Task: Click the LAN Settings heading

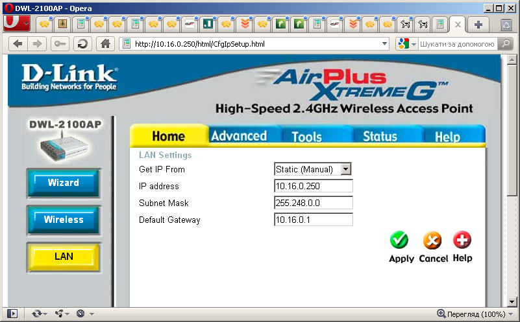Action: (x=165, y=155)
